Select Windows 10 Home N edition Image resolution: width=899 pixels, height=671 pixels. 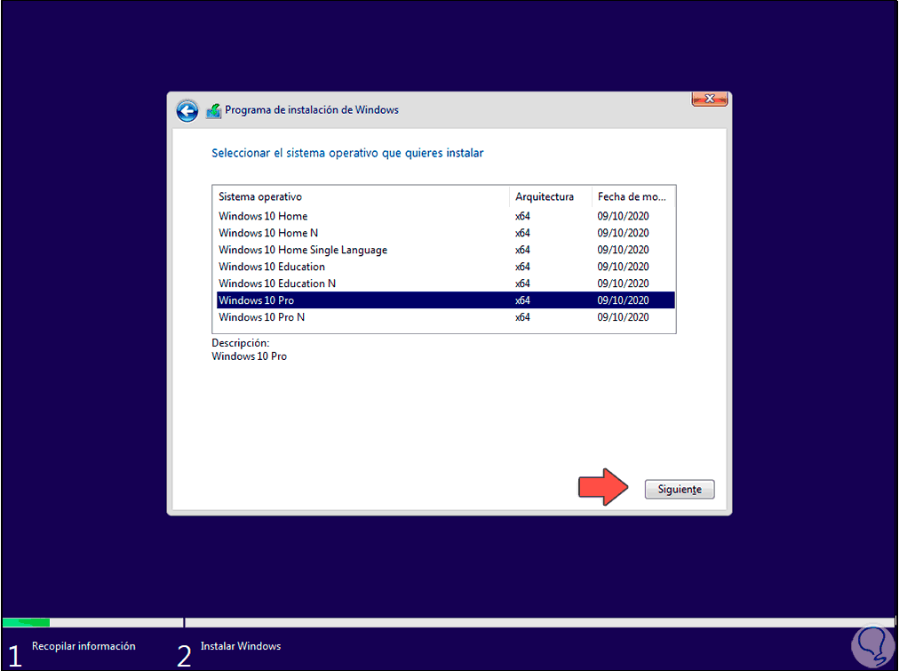point(268,233)
